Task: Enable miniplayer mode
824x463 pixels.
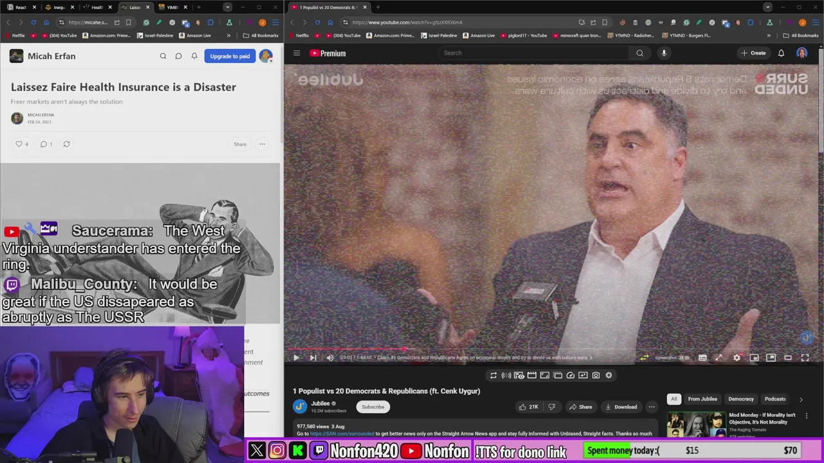Action: click(x=754, y=358)
